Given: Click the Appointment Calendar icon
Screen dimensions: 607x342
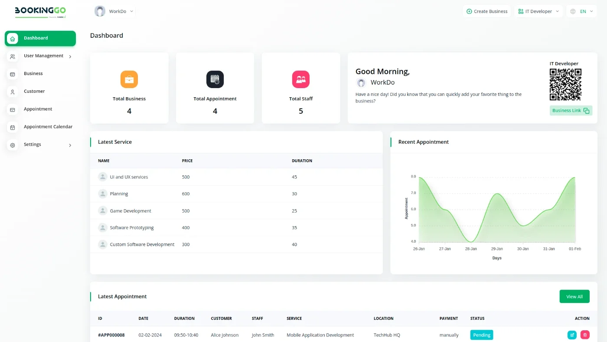Looking at the screenshot, I should pyautogui.click(x=13, y=128).
